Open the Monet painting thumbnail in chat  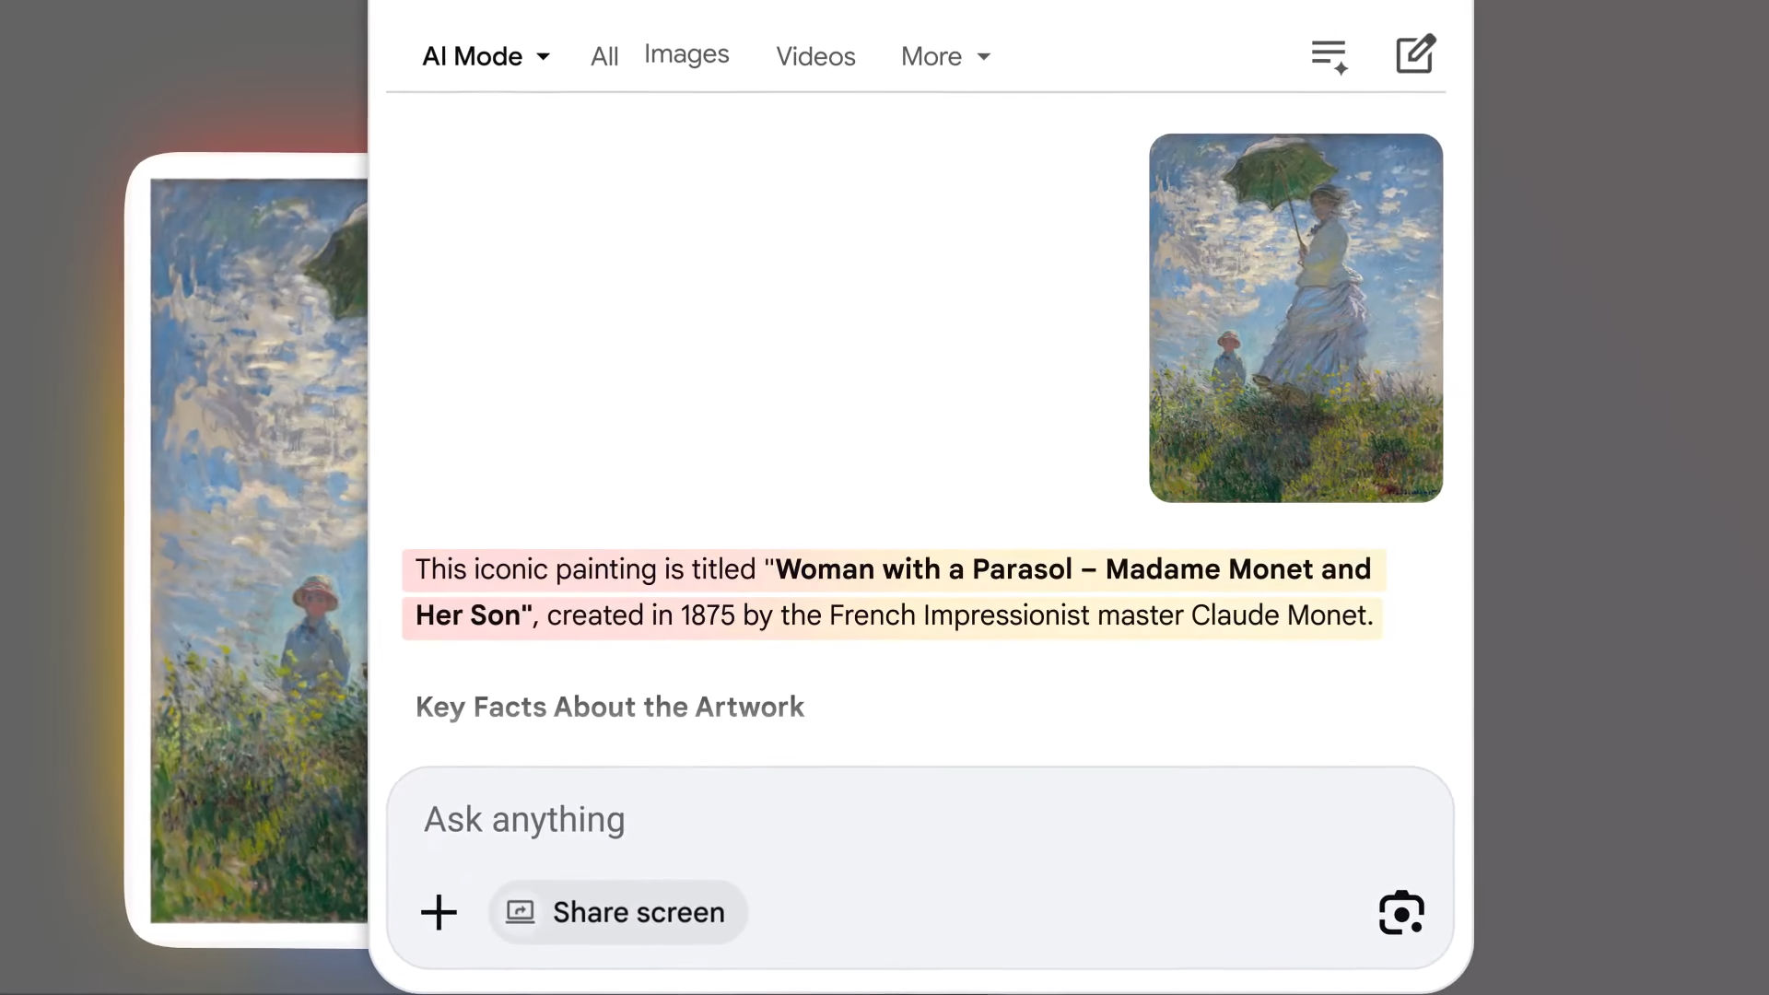[x=1295, y=318]
